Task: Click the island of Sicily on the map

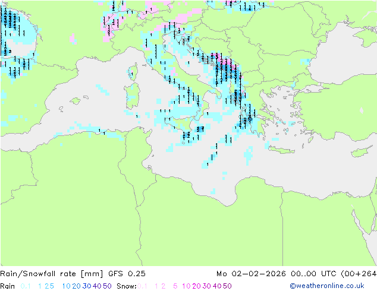Action: tap(179, 124)
